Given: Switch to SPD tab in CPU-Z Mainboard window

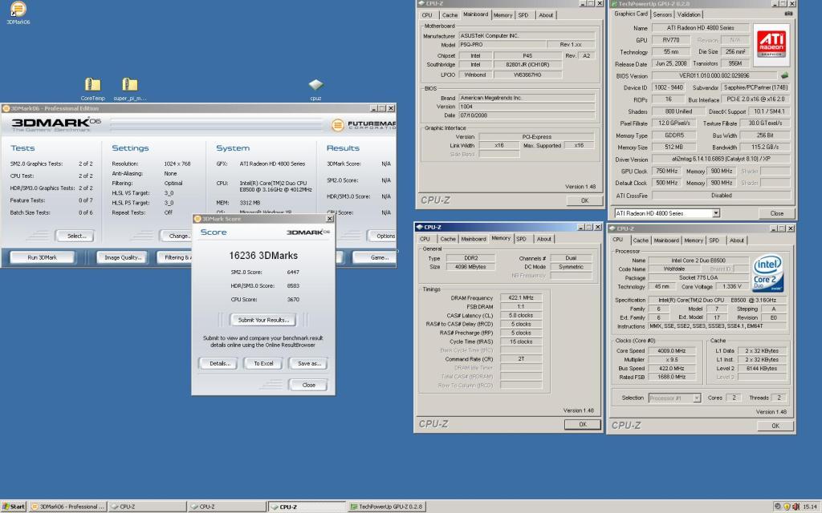Looking at the screenshot, I should [x=523, y=15].
